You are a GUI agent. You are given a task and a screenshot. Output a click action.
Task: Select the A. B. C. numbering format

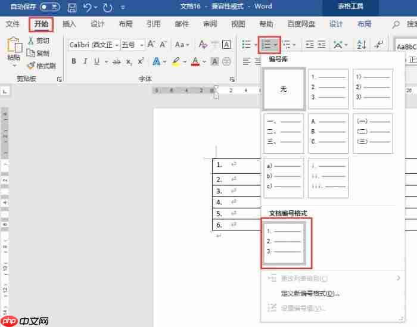(328, 133)
